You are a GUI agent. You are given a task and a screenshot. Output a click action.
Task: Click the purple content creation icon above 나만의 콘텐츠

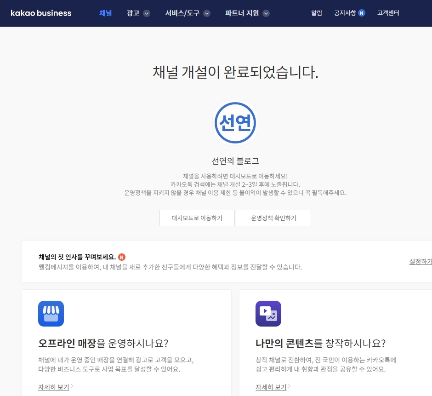tap(268, 313)
